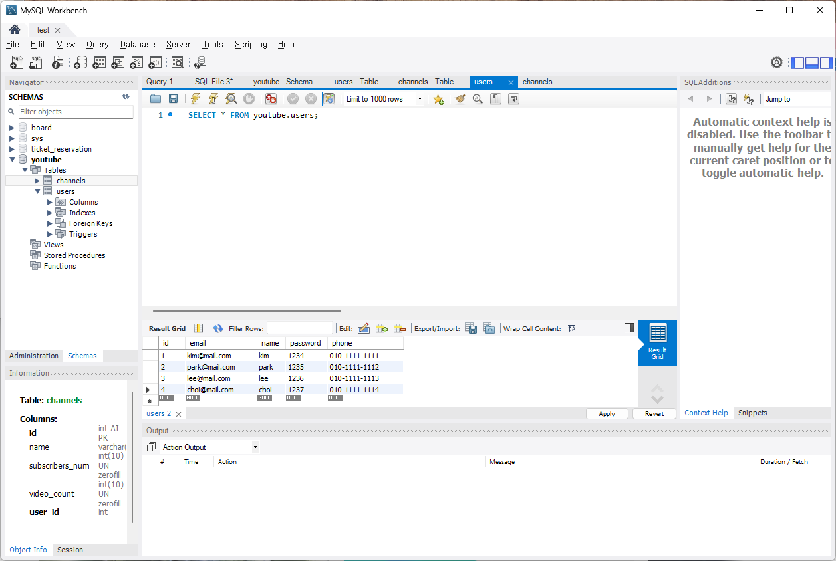The width and height of the screenshot is (836, 561).
Task: Create a new schema in the server
Action: pyautogui.click(x=80, y=62)
